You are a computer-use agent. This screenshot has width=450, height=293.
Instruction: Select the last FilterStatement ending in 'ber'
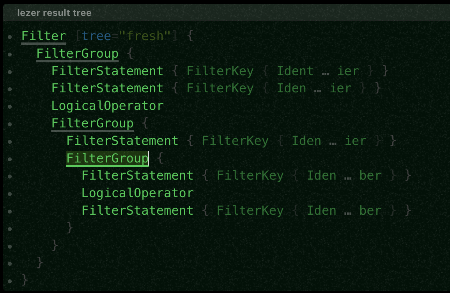[x=138, y=210]
